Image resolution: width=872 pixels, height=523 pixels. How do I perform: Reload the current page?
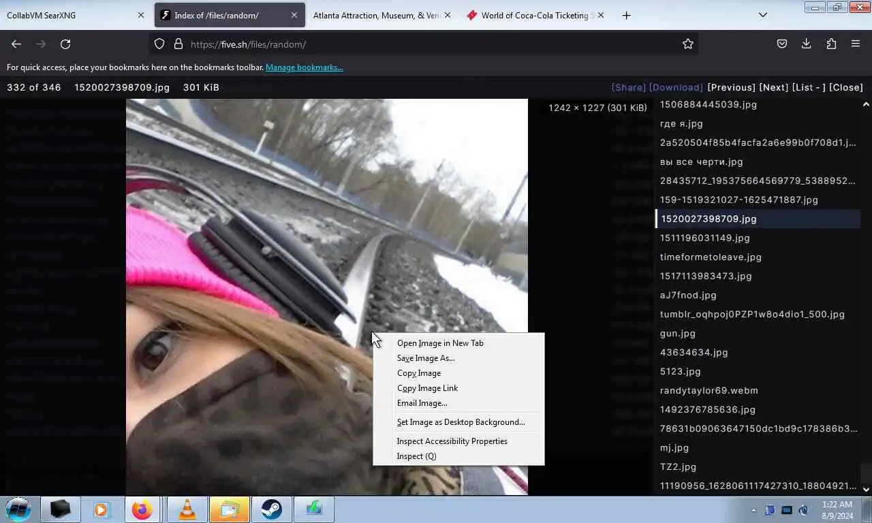[65, 44]
